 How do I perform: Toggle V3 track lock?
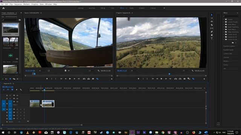click(x=7, y=95)
